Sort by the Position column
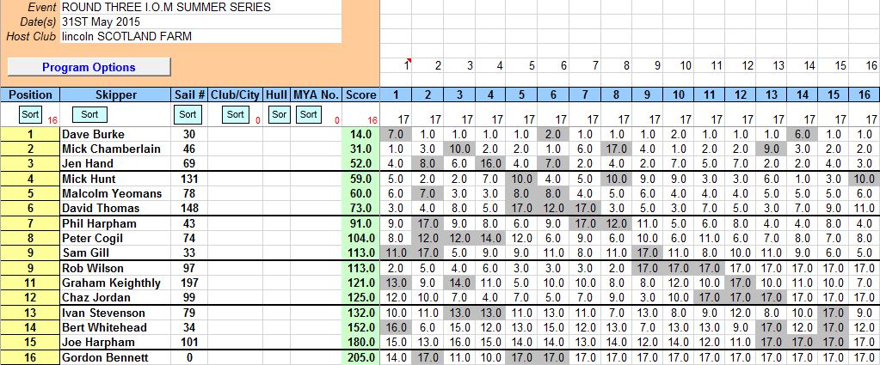 coord(30,114)
